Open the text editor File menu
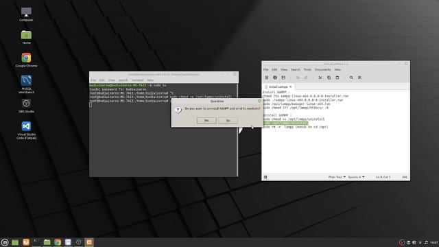This screenshot has height=247, width=439. pyautogui.click(x=265, y=69)
